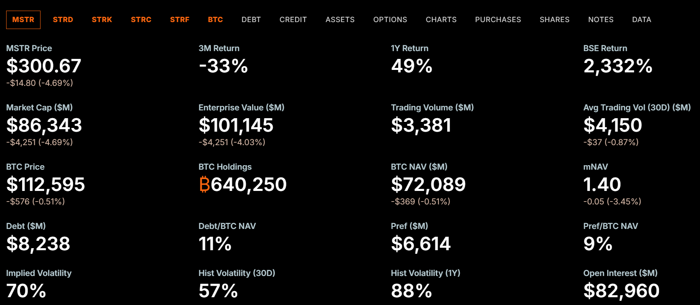Open the NOTES tab
Image resolution: width=700 pixels, height=305 pixels.
click(x=601, y=20)
